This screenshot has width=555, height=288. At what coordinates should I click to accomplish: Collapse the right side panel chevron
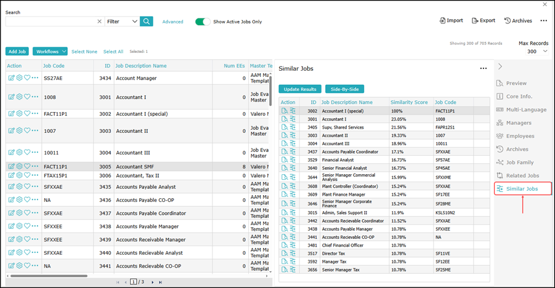(500, 66)
